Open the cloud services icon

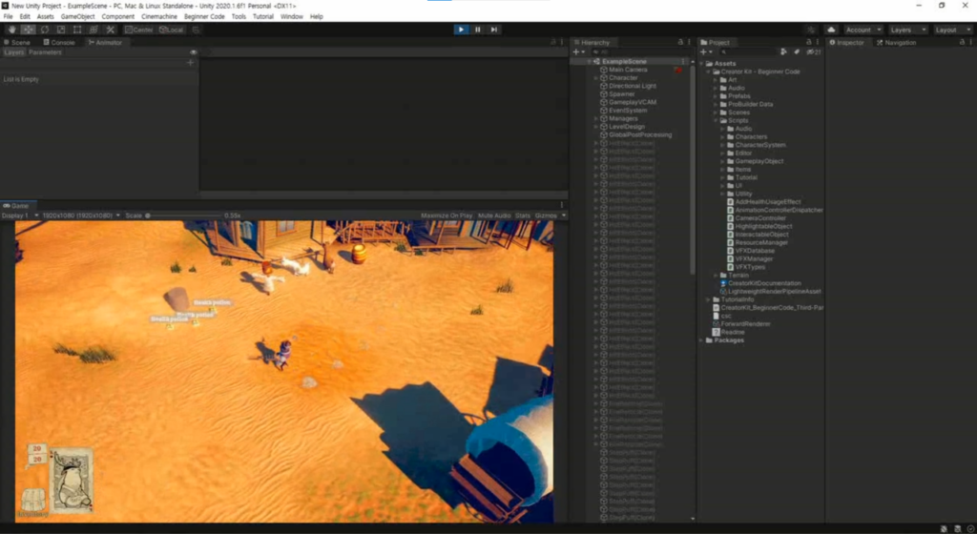point(831,30)
